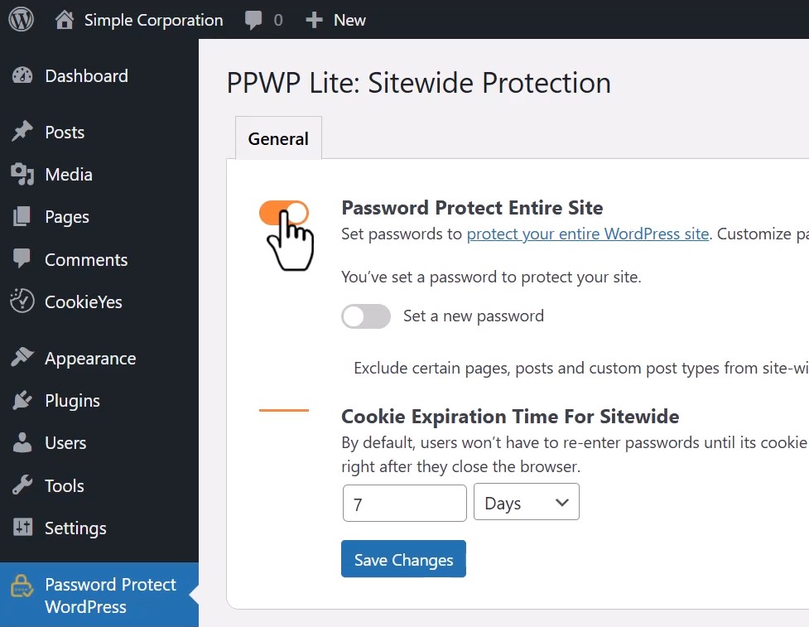The image size is (809, 627).
Task: Click the Dashboard gauge icon
Action: (x=22, y=76)
